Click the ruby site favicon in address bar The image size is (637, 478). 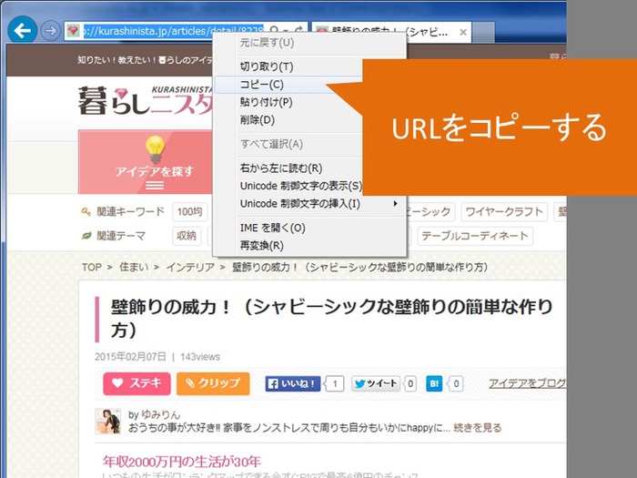(73, 31)
